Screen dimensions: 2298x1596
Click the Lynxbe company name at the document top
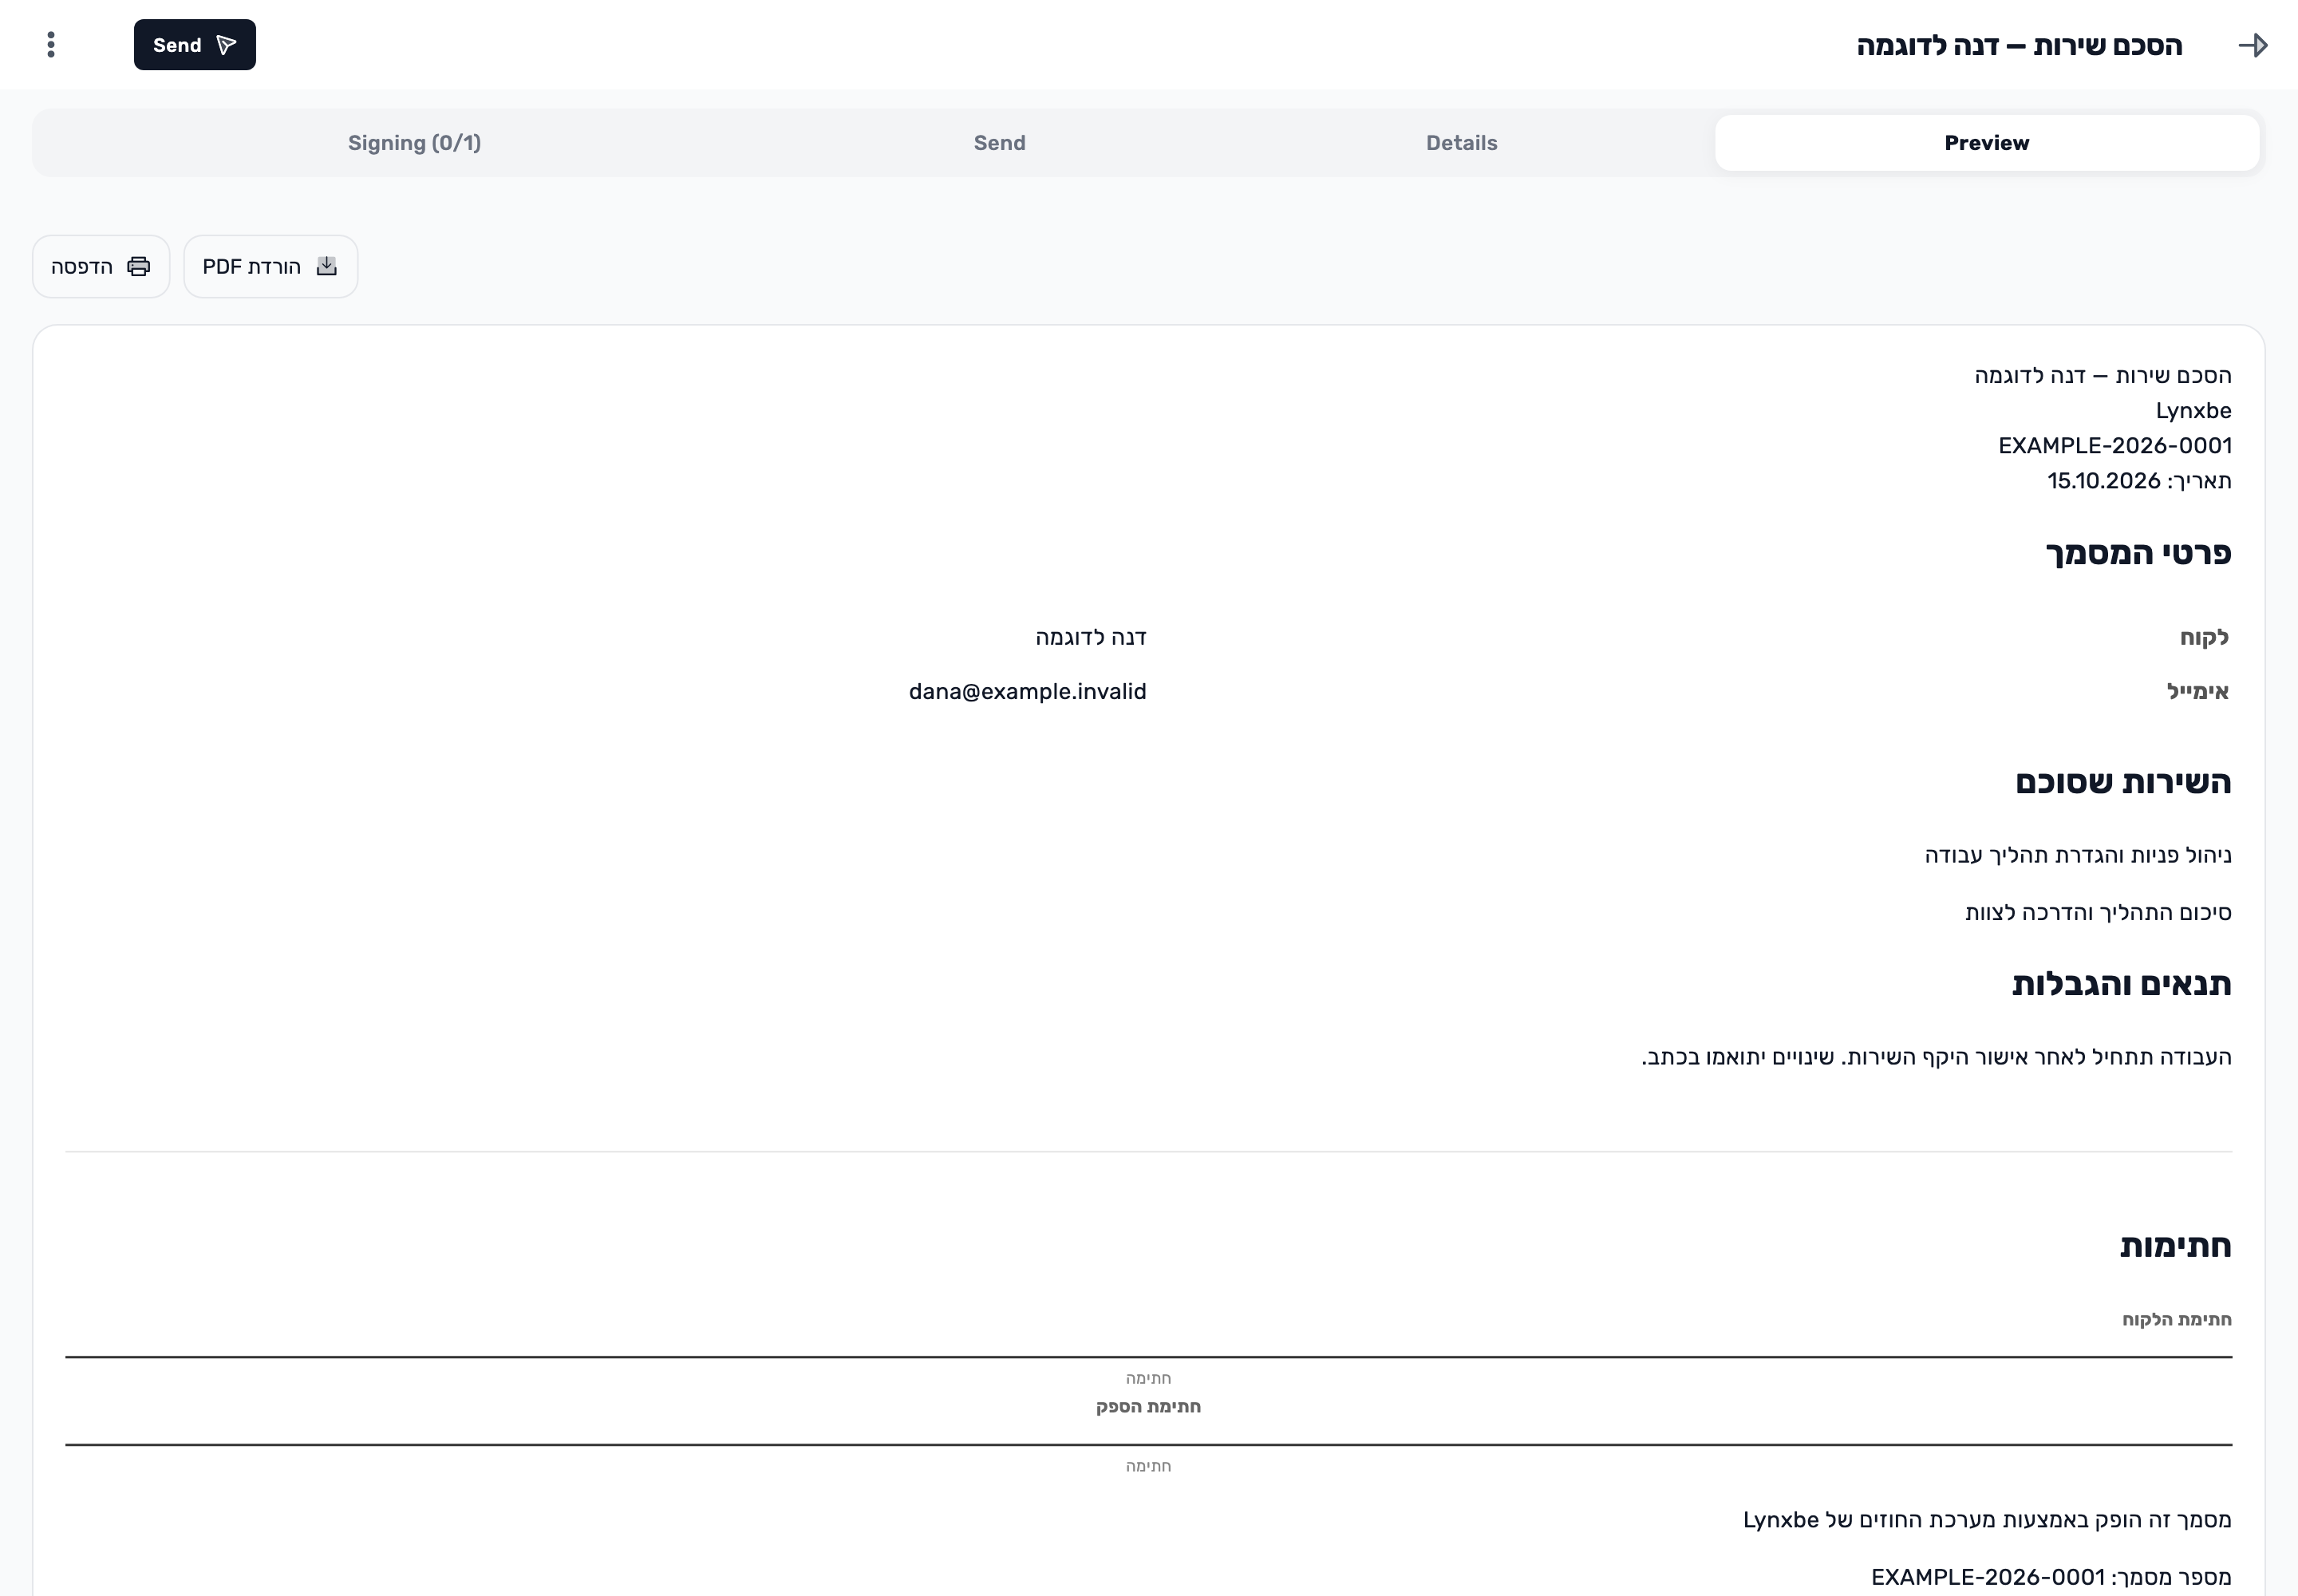pos(2193,411)
